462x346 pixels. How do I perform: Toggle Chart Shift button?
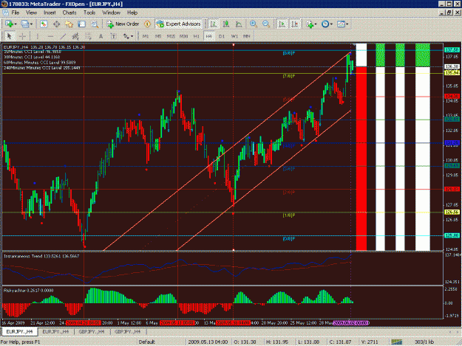click(295, 24)
